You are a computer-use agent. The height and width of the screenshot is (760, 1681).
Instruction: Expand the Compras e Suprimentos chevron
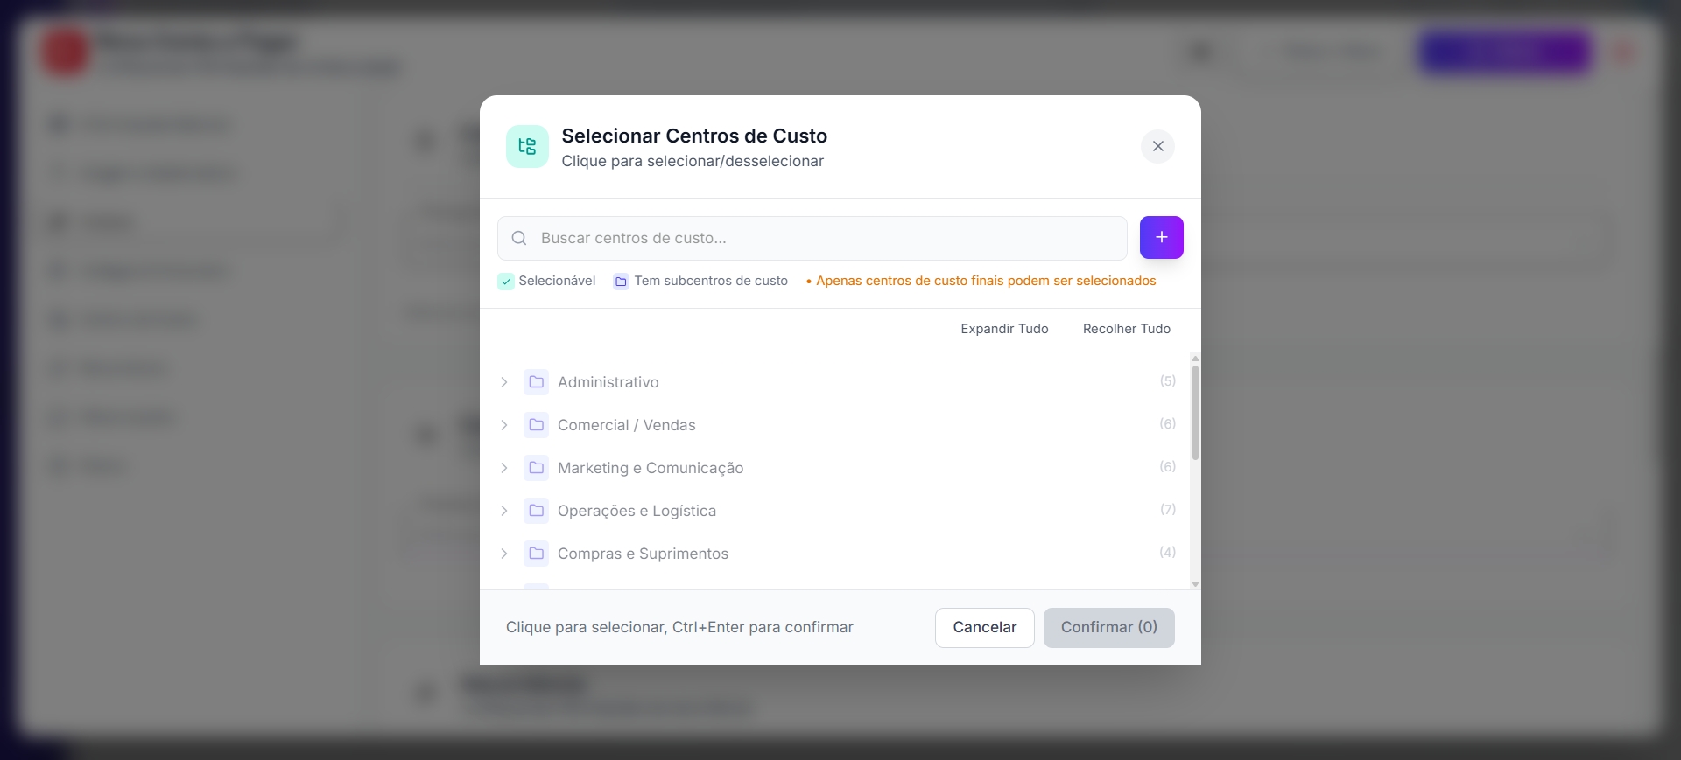504,554
